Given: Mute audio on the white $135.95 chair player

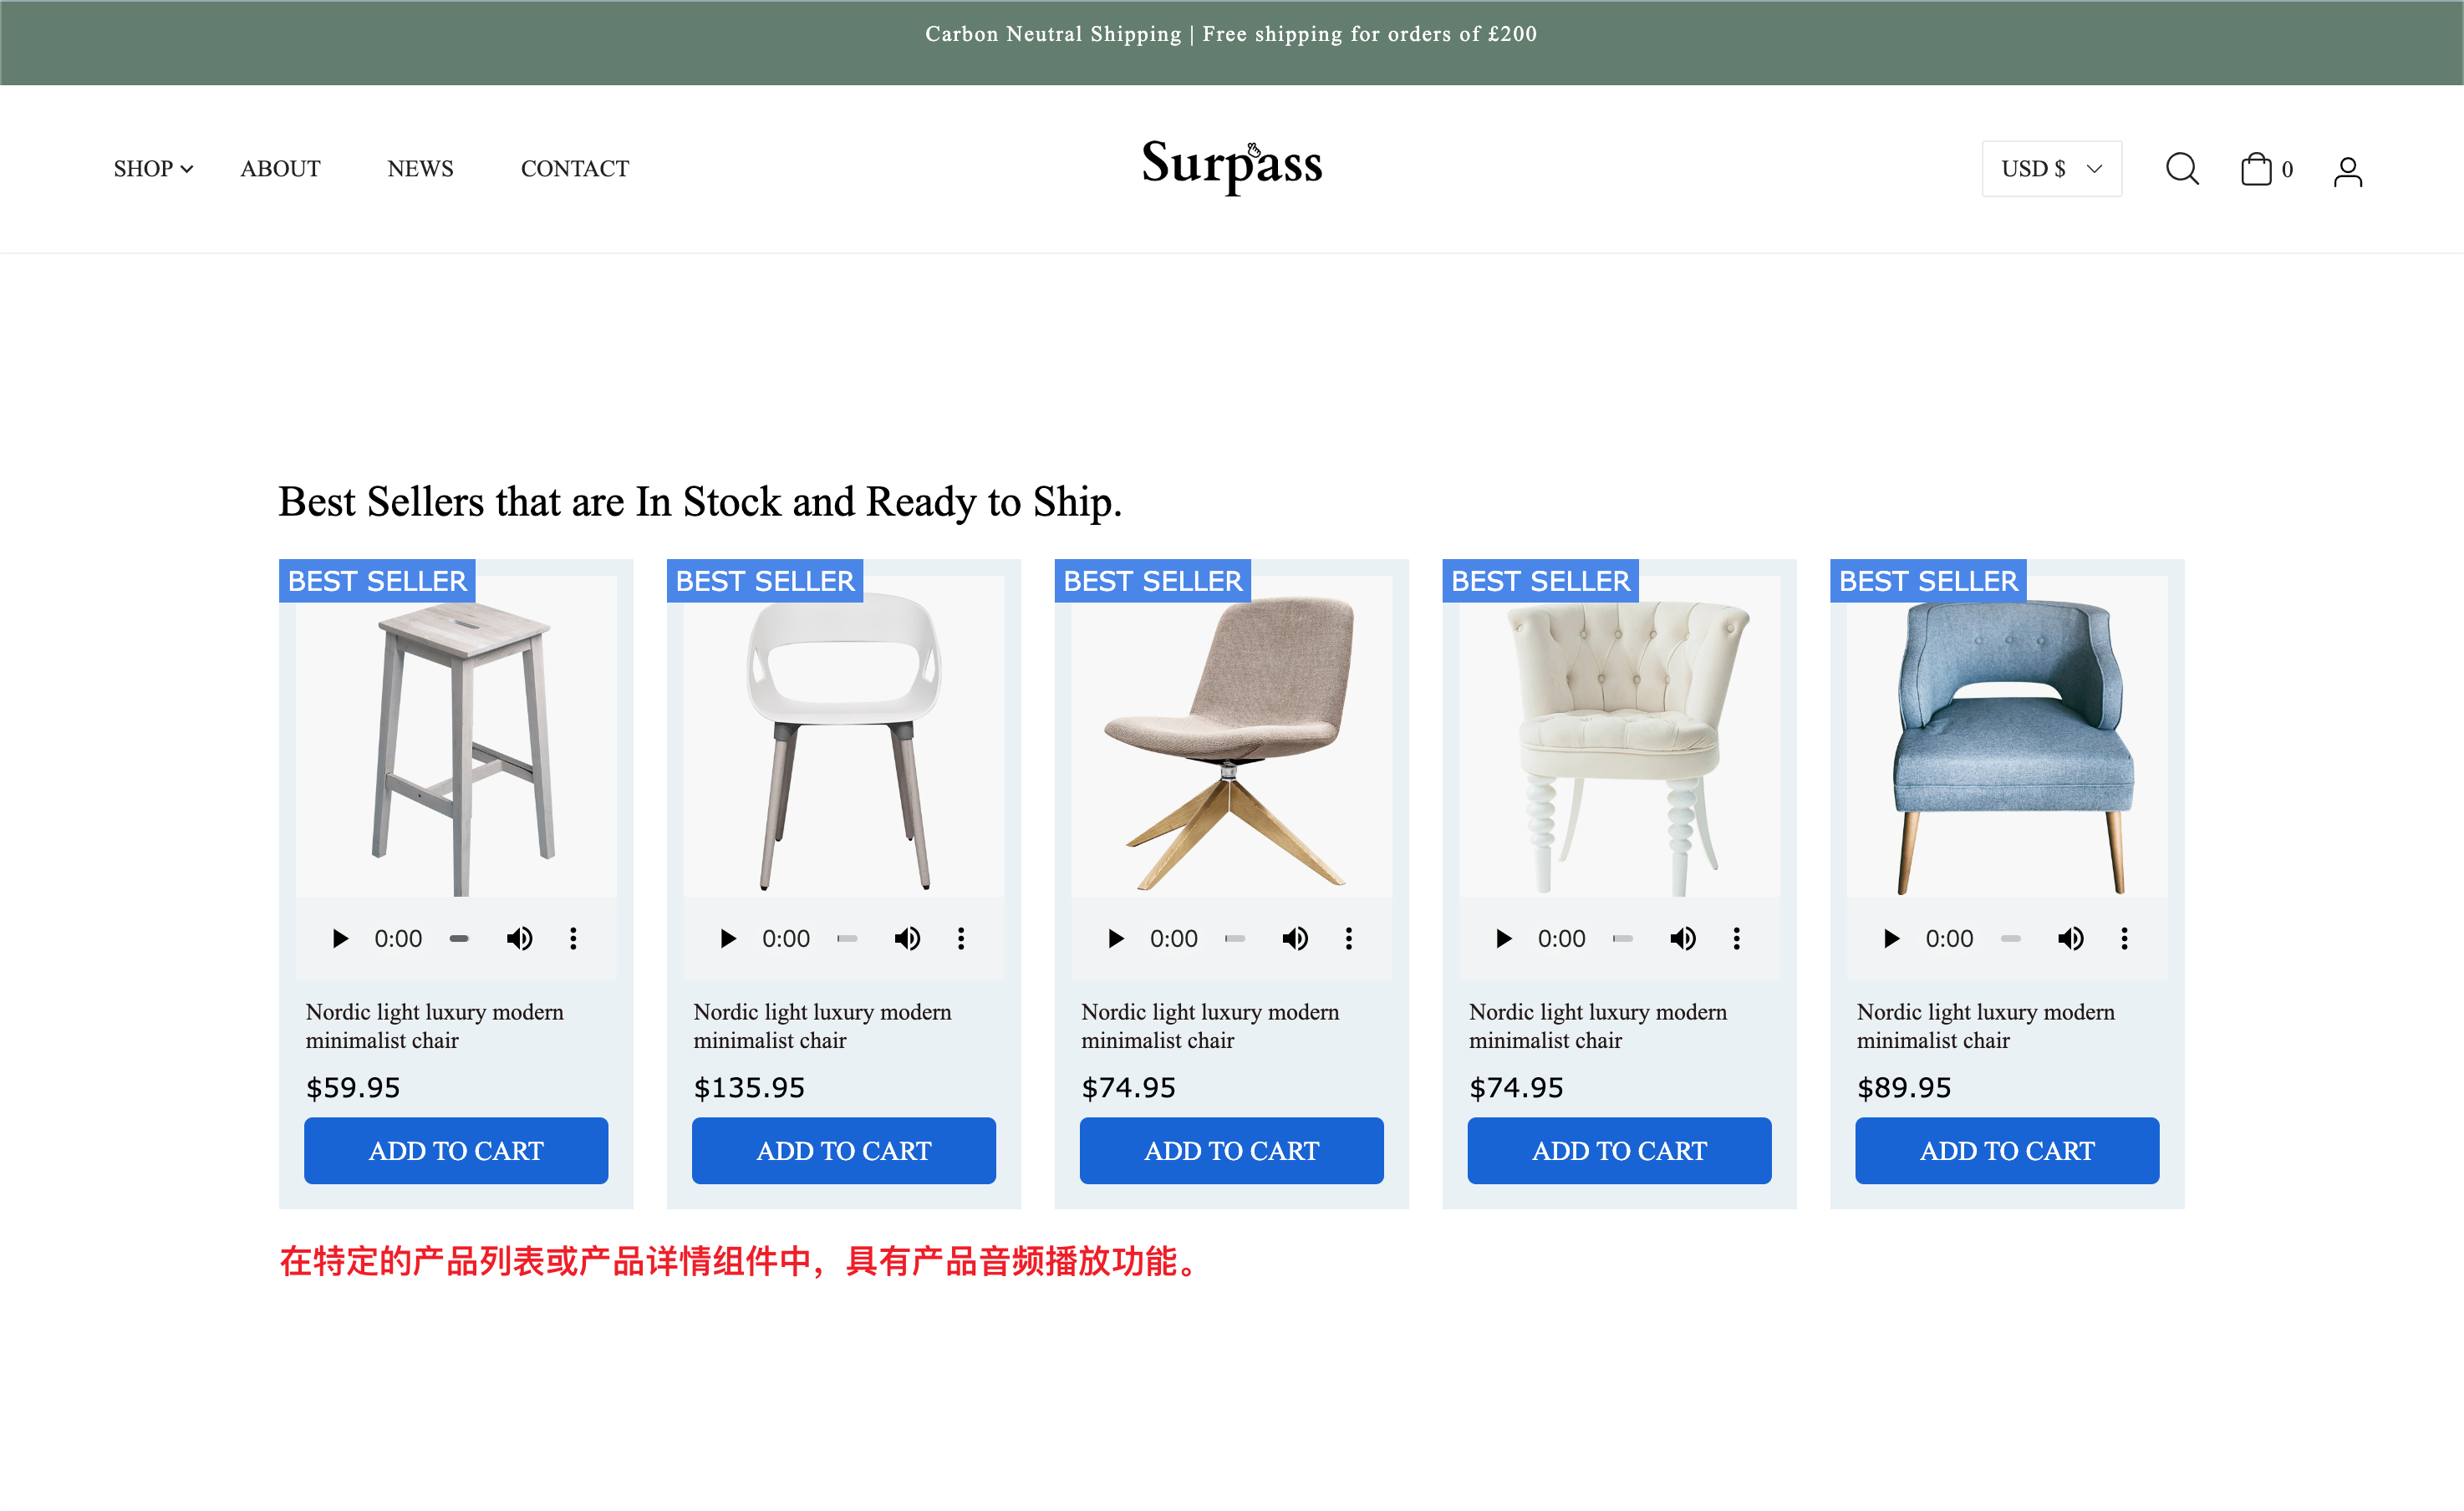Looking at the screenshot, I should point(907,938).
